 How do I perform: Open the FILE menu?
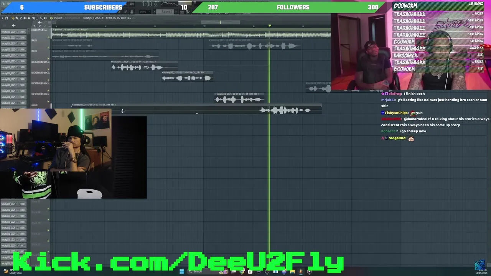[3, 4]
